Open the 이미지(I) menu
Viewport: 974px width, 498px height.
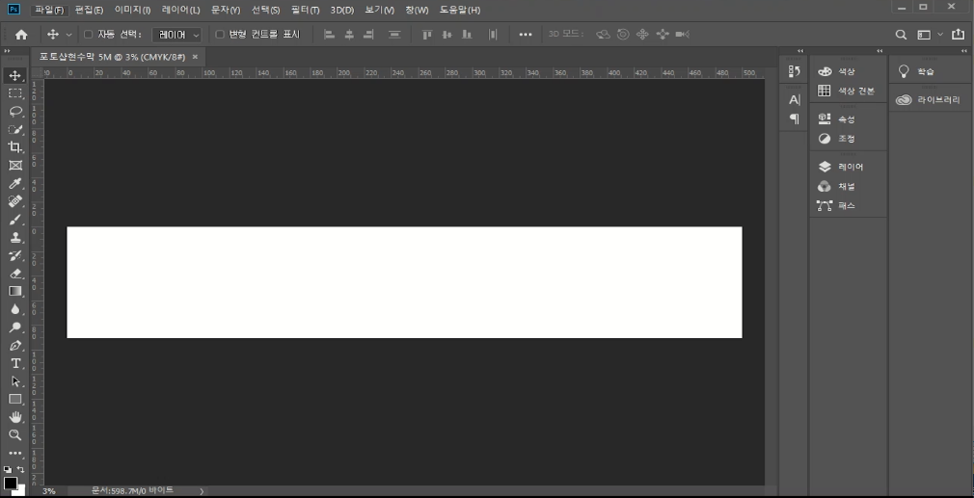point(132,10)
